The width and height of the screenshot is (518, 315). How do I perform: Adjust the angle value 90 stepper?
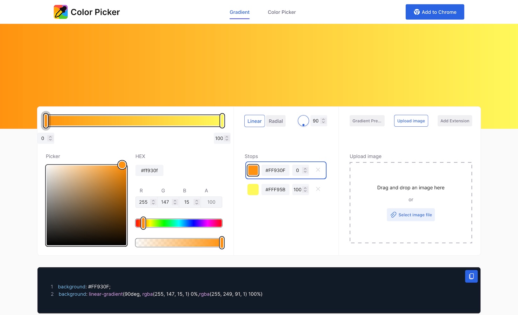pos(323,121)
